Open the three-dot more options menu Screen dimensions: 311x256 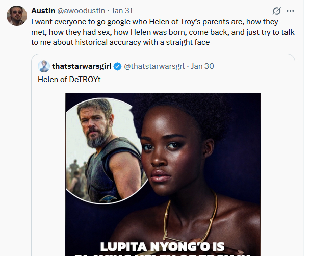(x=291, y=11)
